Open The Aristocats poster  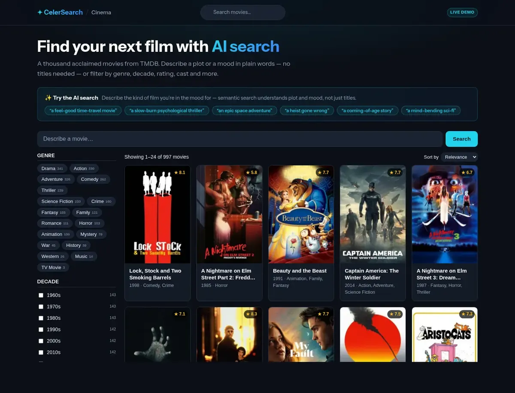445,335
